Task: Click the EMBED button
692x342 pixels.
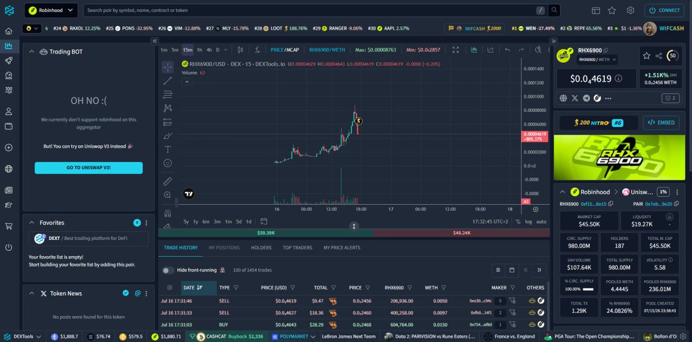Action: (x=661, y=122)
